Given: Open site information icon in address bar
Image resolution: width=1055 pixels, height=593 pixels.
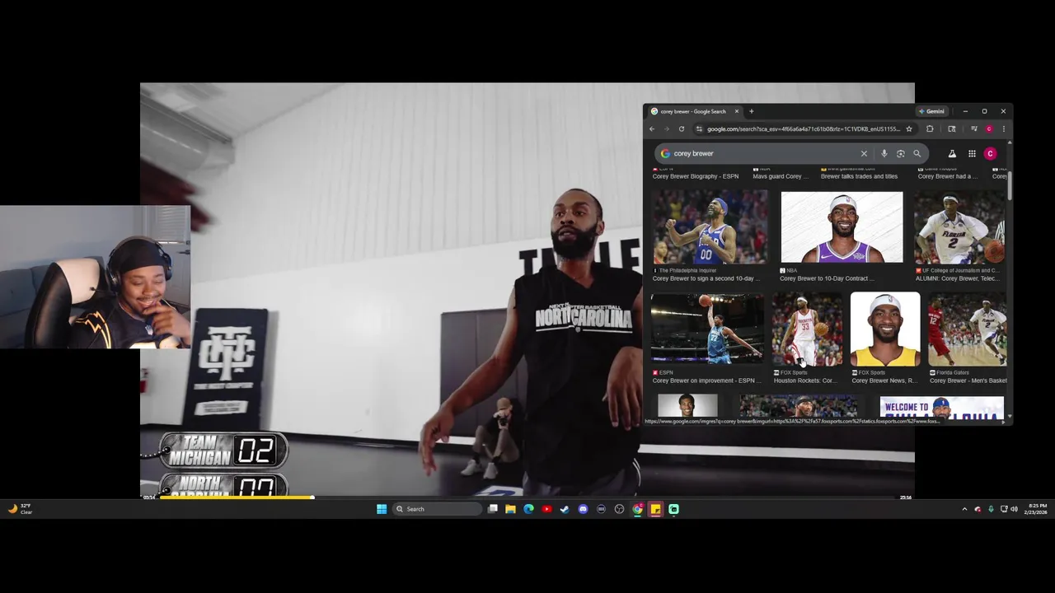Looking at the screenshot, I should pyautogui.click(x=699, y=128).
